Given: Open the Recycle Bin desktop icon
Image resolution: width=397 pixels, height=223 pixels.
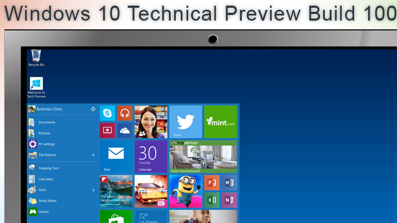Looking at the screenshot, I should [x=36, y=58].
